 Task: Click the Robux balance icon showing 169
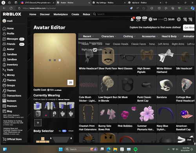tap(151, 20)
